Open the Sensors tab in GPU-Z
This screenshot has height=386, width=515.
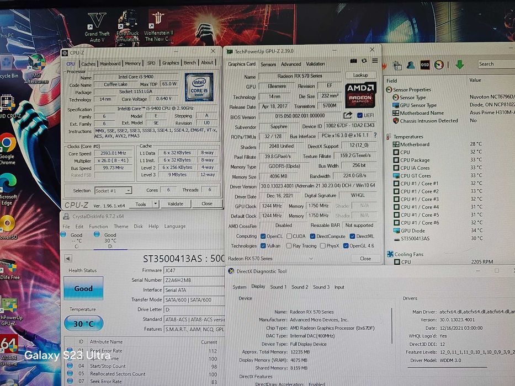(268, 65)
